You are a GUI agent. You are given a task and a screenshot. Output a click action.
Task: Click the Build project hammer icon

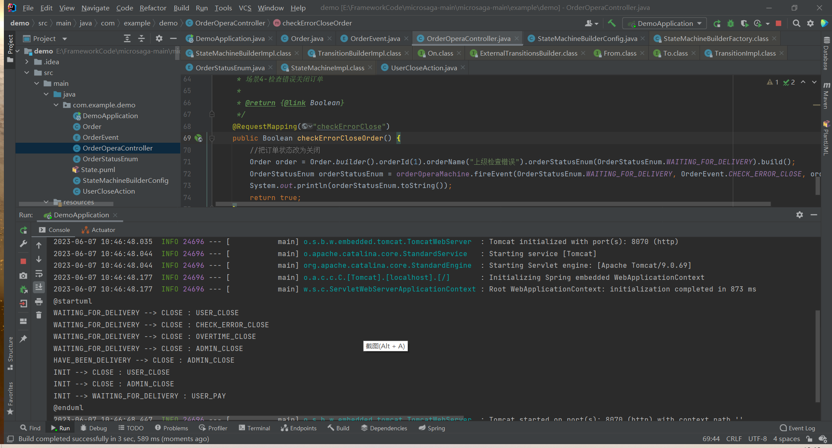[612, 23]
